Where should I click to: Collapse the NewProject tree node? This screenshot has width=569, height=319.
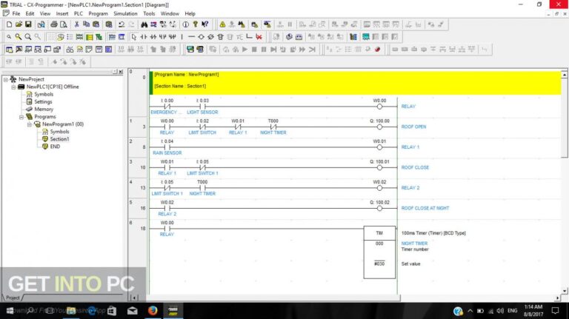coord(6,79)
